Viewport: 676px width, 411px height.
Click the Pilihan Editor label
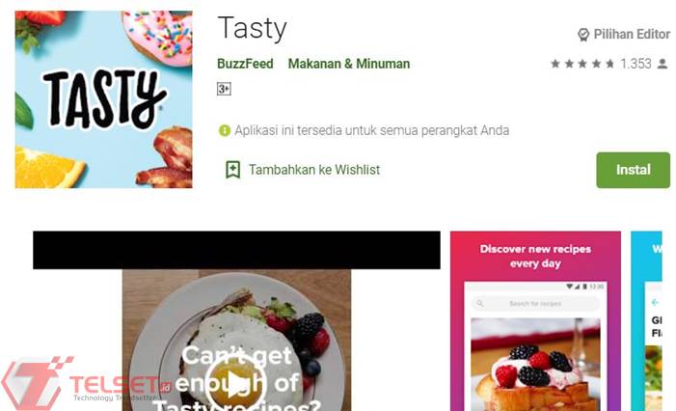pos(632,34)
